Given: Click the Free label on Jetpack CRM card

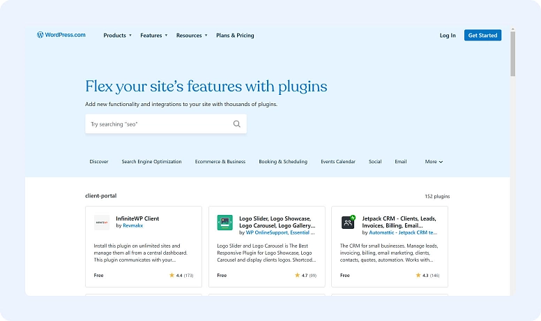Looking at the screenshot, I should 344,276.
